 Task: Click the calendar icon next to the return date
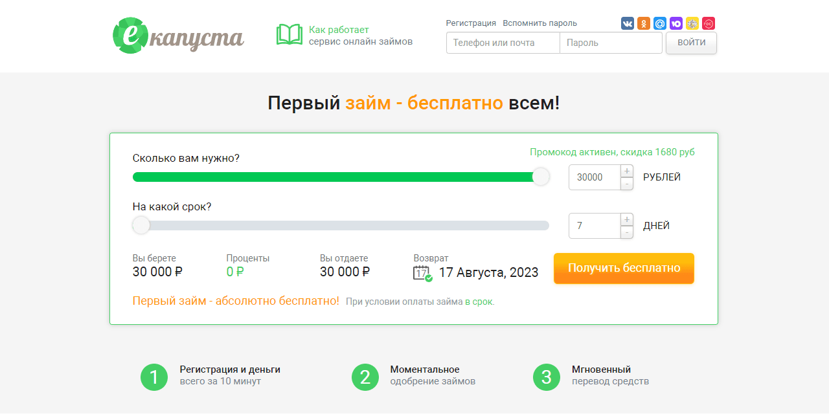tap(422, 272)
